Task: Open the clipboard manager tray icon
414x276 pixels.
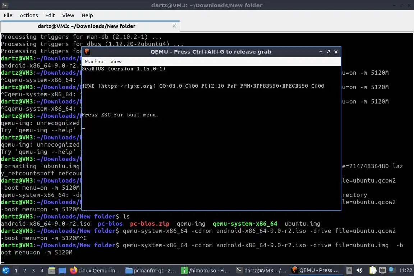Action: coord(373,270)
